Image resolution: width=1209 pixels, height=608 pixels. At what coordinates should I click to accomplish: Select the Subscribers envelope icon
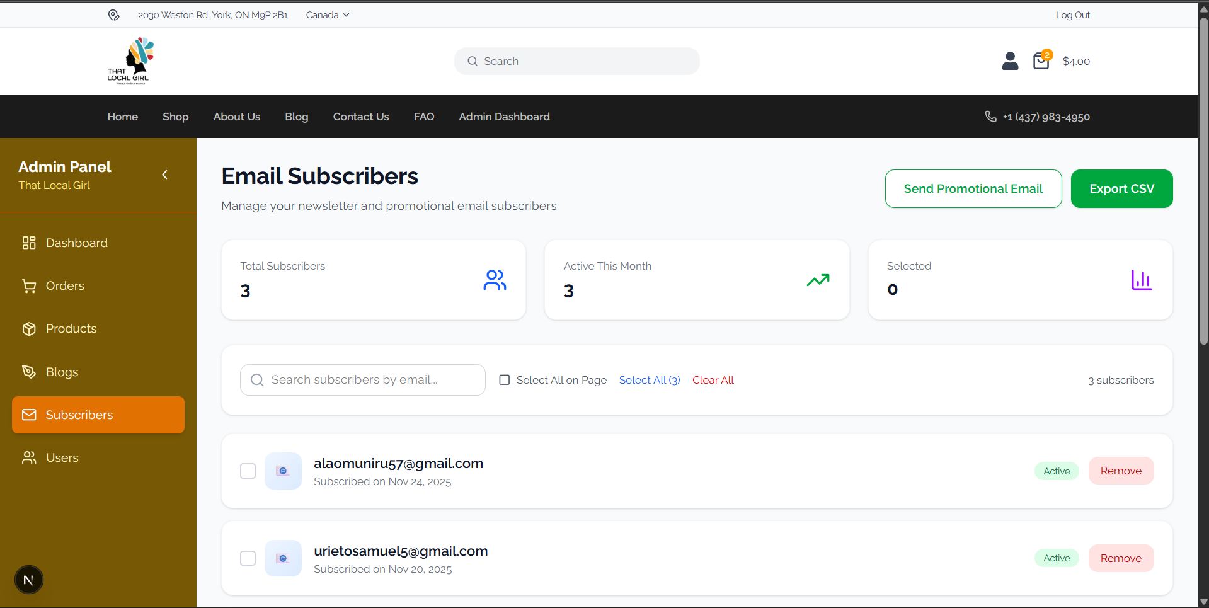point(29,414)
